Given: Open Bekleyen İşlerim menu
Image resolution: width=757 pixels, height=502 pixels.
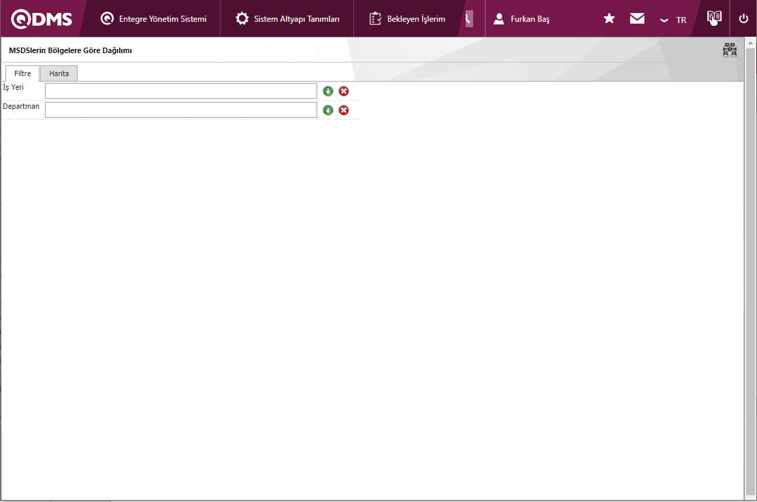Looking at the screenshot, I should [x=407, y=19].
